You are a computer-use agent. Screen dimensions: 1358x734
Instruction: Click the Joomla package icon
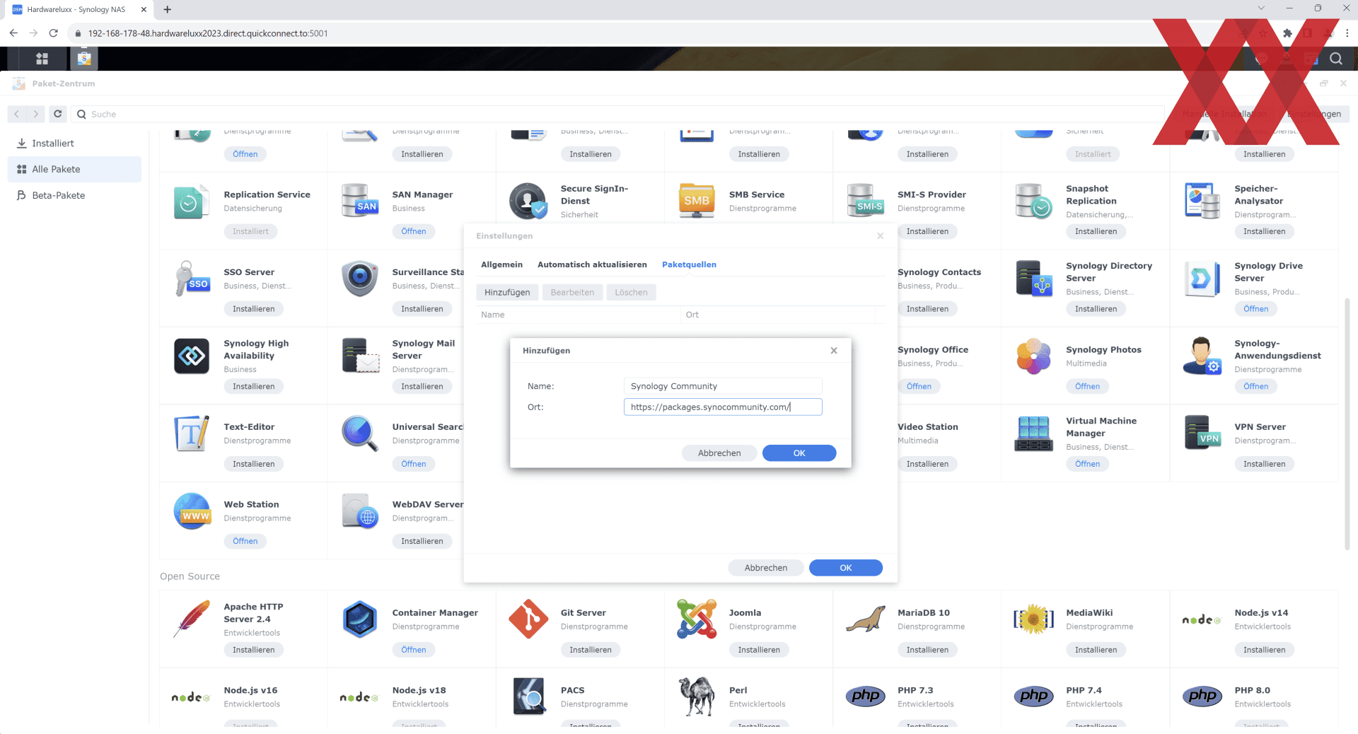coord(697,619)
